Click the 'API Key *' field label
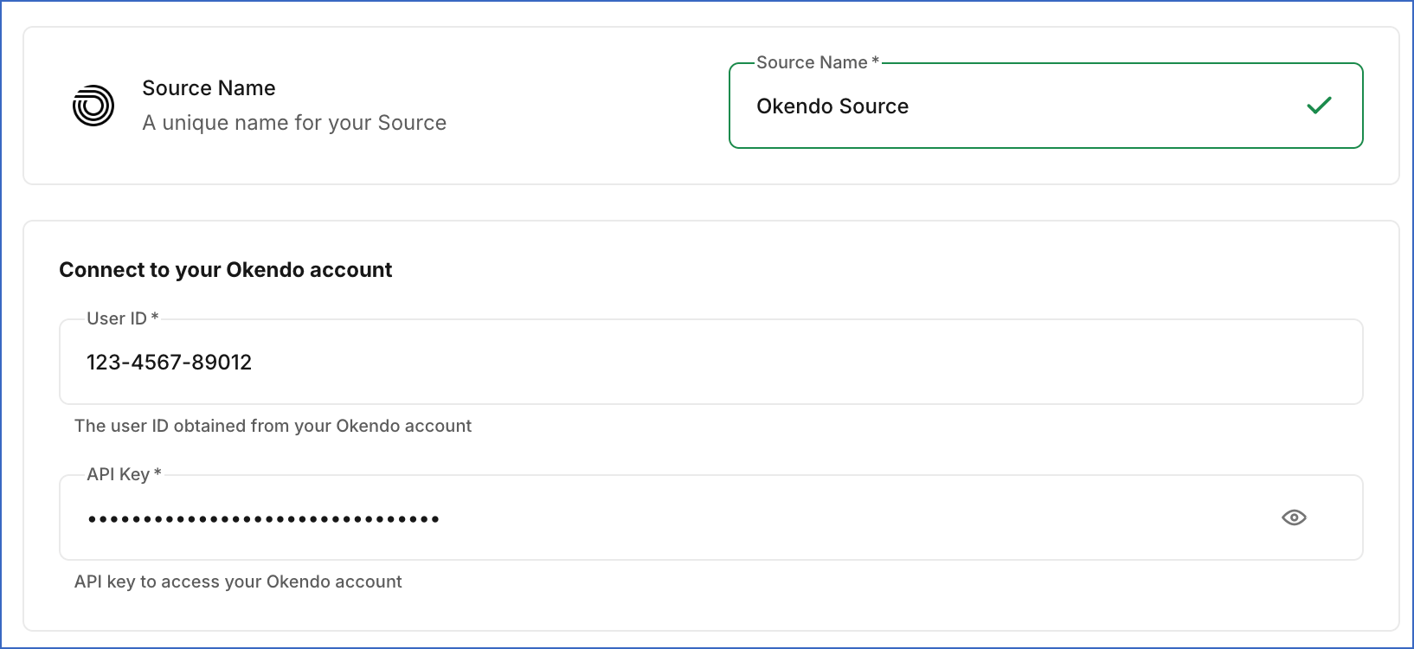 pos(124,474)
